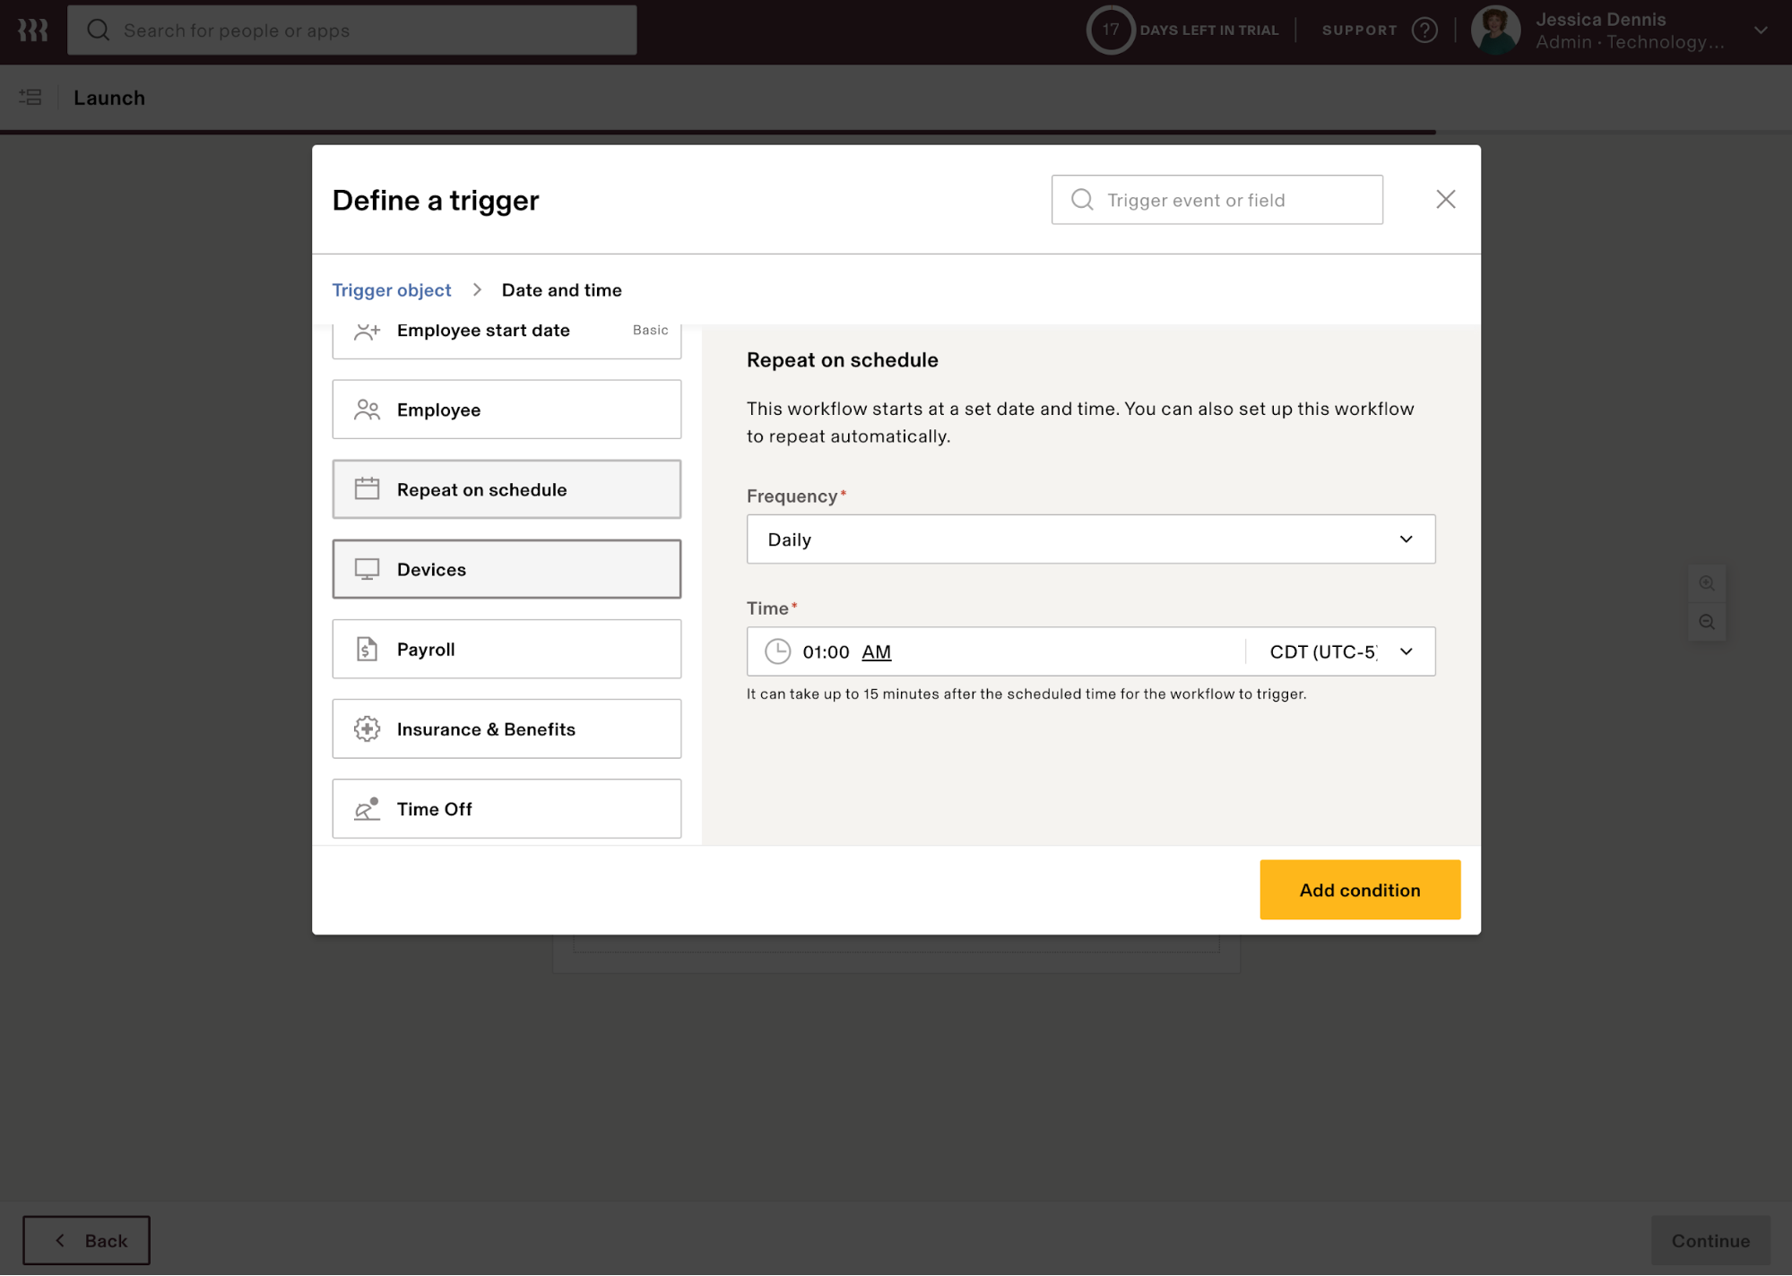Click the Support help icon
This screenshot has width=1792, height=1276.
click(x=1424, y=29)
